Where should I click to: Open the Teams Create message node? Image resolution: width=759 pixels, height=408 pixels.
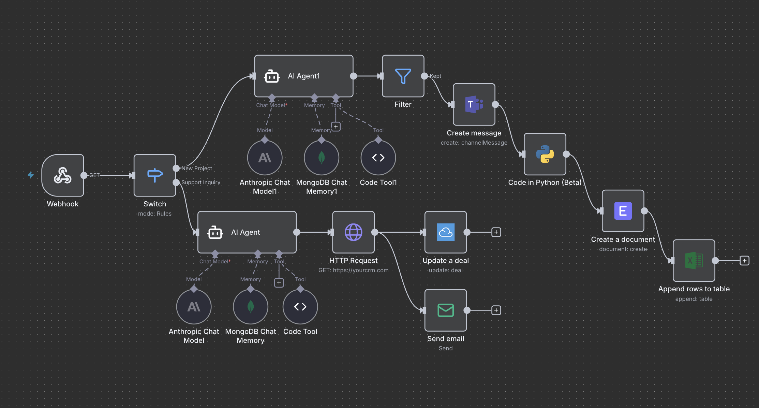click(474, 104)
